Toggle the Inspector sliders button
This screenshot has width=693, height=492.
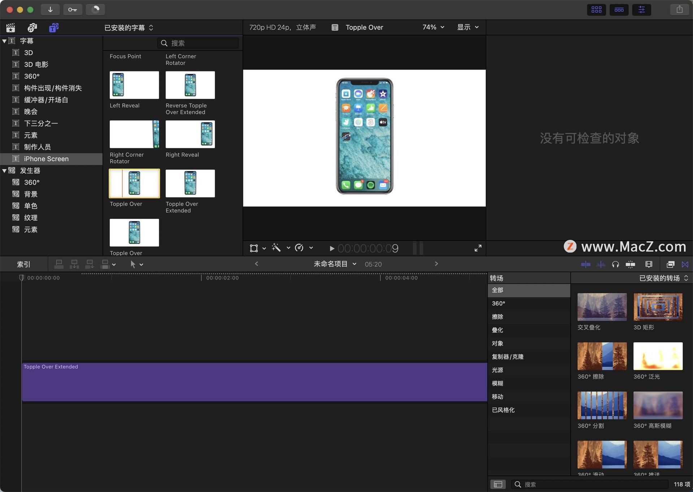642,9
